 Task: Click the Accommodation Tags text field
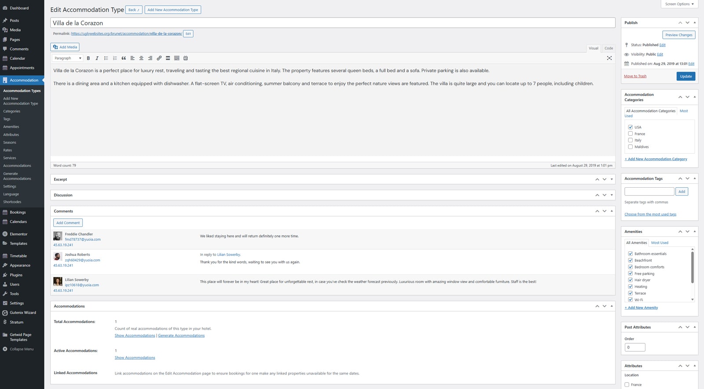pos(649,192)
